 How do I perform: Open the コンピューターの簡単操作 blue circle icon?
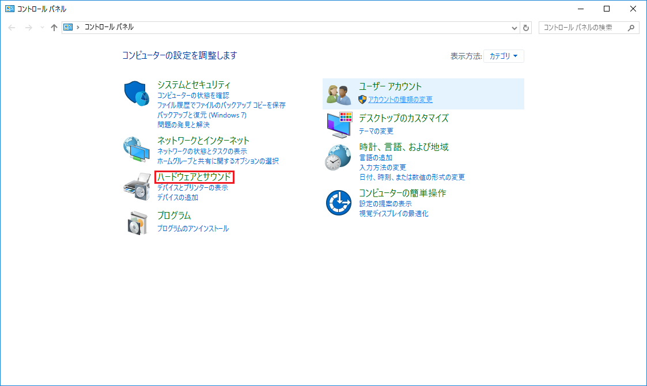click(338, 203)
